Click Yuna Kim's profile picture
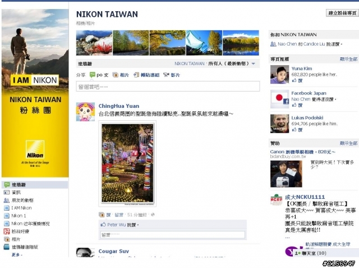The image size is (359, 268). tap(279, 75)
